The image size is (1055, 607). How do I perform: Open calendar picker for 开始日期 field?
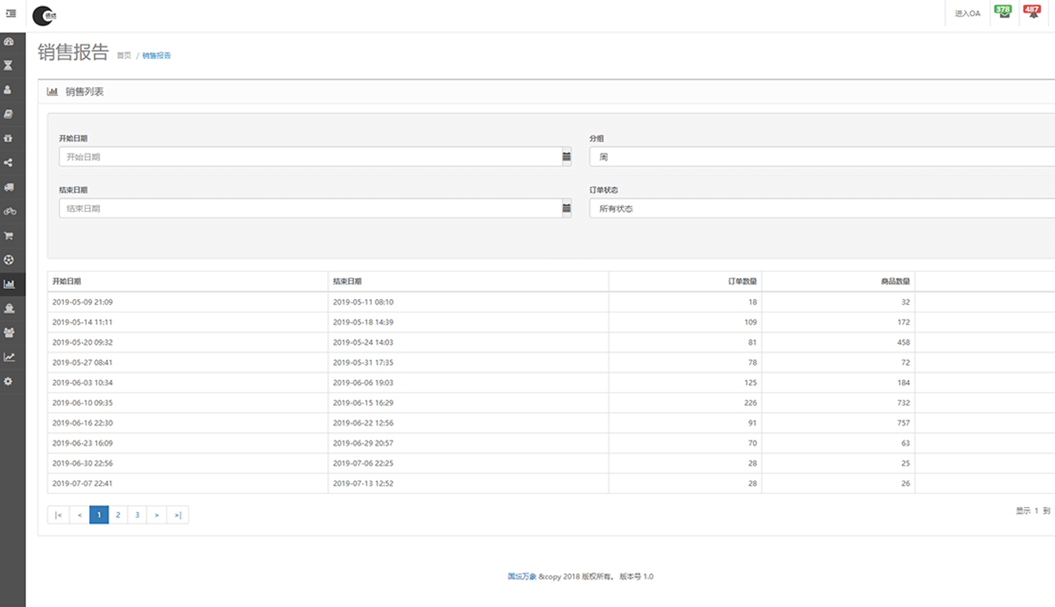pos(566,157)
